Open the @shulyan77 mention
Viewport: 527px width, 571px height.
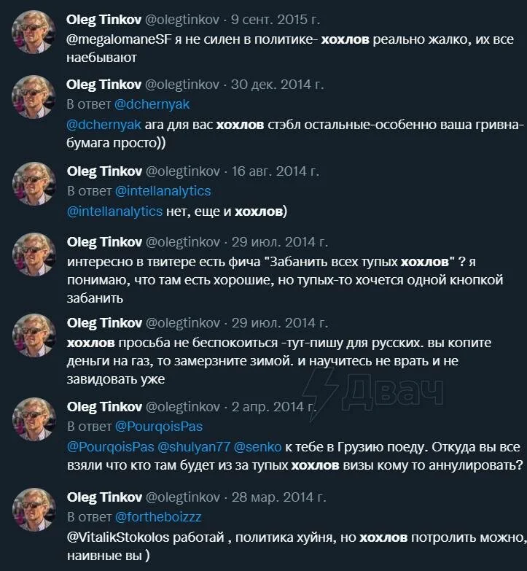(194, 447)
